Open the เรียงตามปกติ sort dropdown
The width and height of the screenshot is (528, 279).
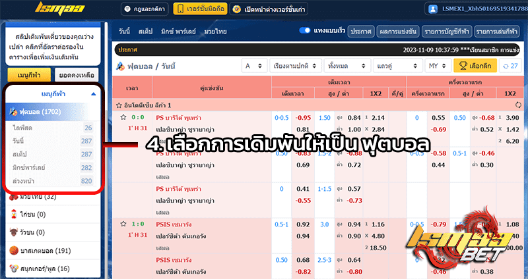[295, 66]
